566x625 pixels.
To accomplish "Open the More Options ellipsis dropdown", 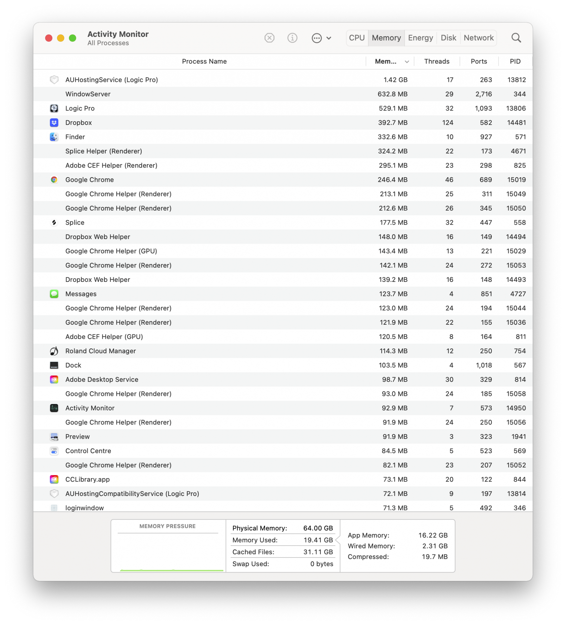I will pyautogui.click(x=316, y=38).
